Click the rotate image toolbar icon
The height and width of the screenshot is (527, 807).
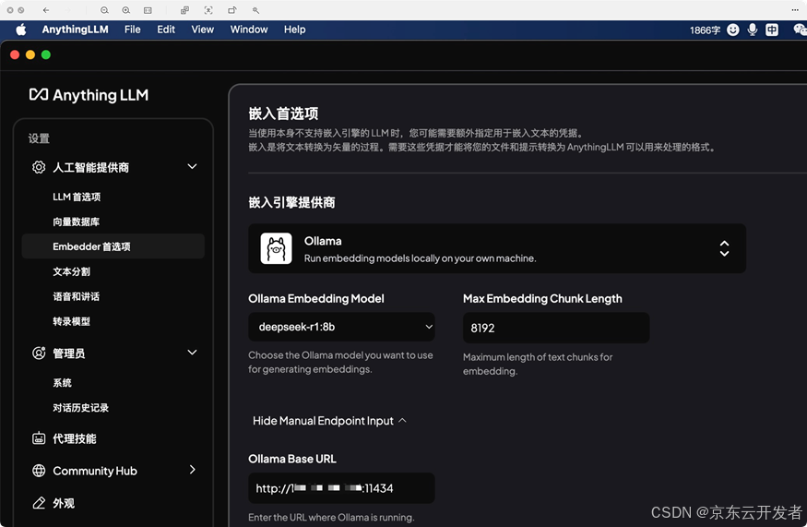point(232,10)
